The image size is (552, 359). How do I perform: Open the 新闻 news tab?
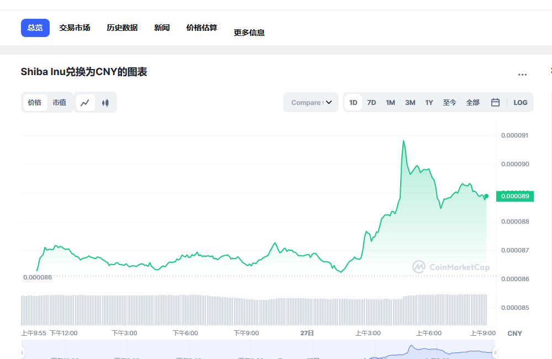[x=162, y=28]
